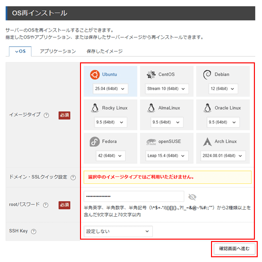Select the Fedora name label

point(109,141)
